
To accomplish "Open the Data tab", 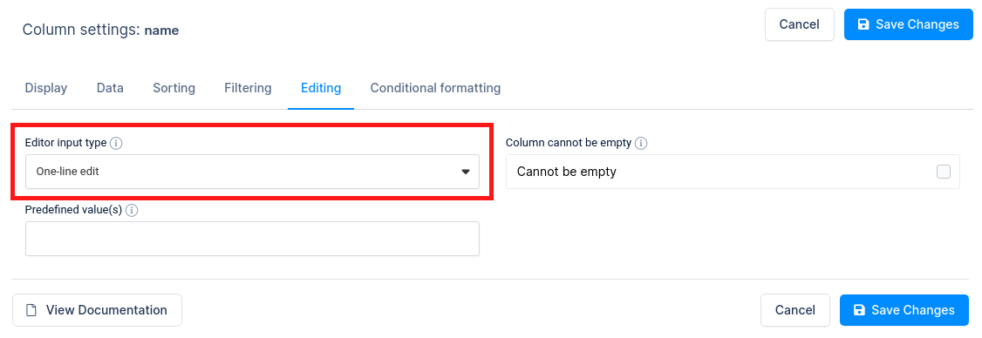I will coord(110,88).
